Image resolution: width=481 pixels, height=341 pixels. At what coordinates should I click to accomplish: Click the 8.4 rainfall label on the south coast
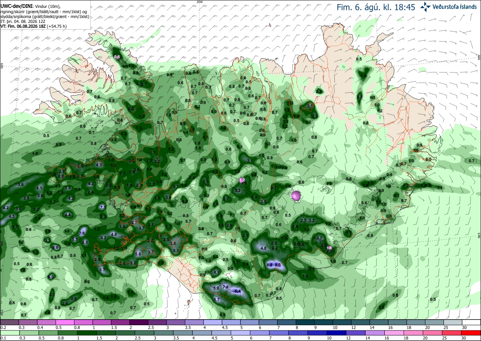click(x=237, y=291)
